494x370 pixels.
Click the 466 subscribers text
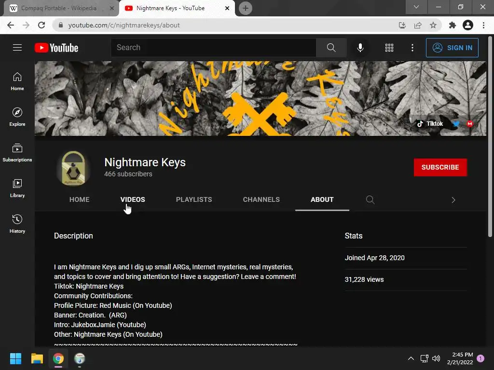tap(128, 174)
